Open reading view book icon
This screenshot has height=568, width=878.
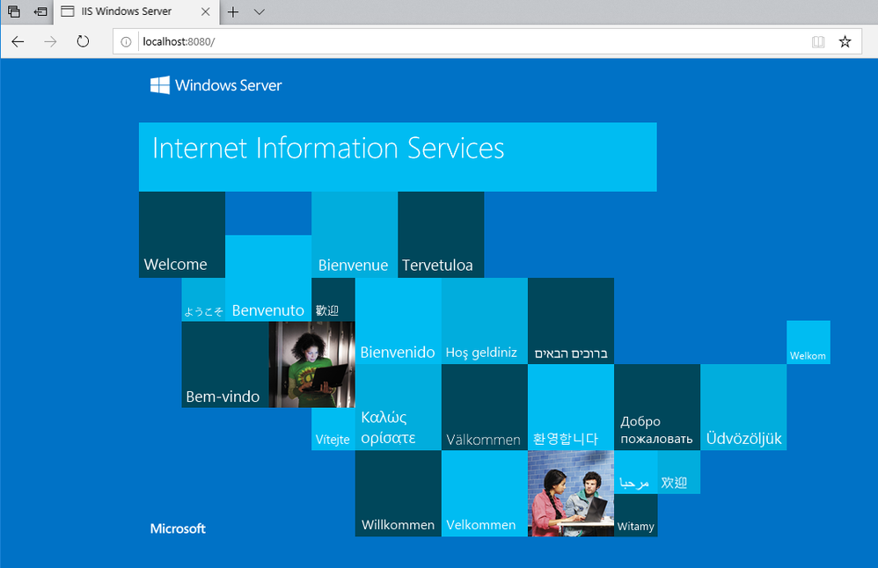(x=818, y=42)
